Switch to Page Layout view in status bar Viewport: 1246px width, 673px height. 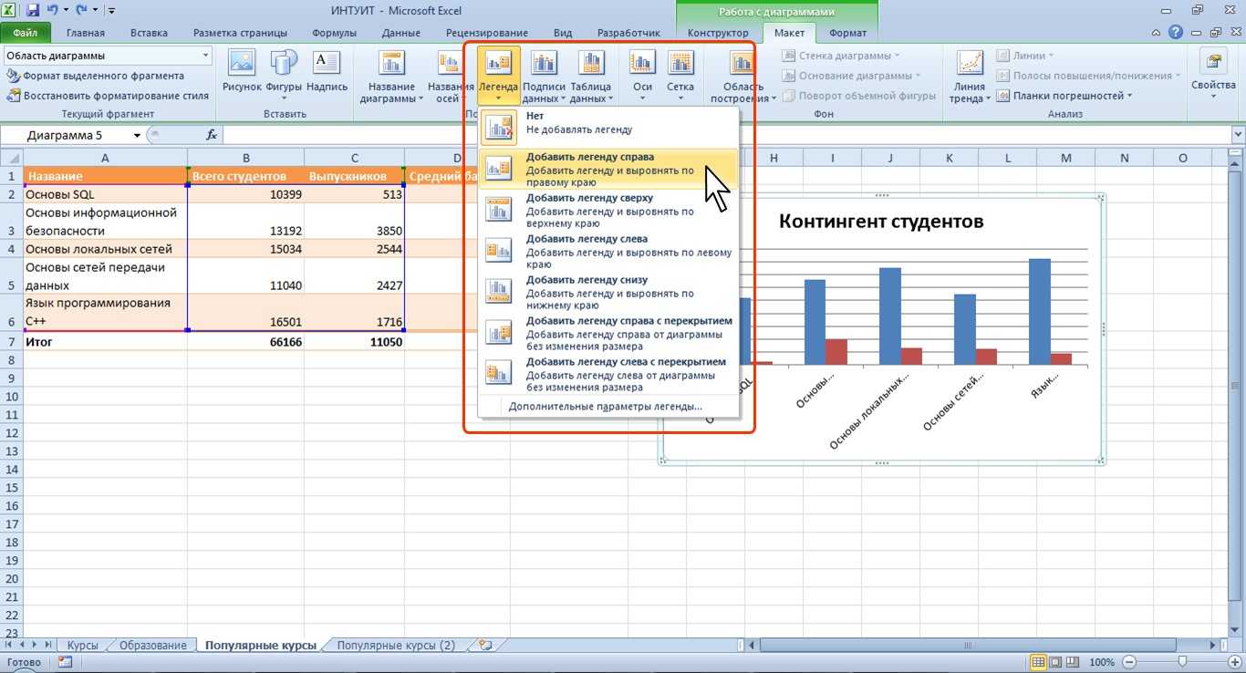point(1054,662)
